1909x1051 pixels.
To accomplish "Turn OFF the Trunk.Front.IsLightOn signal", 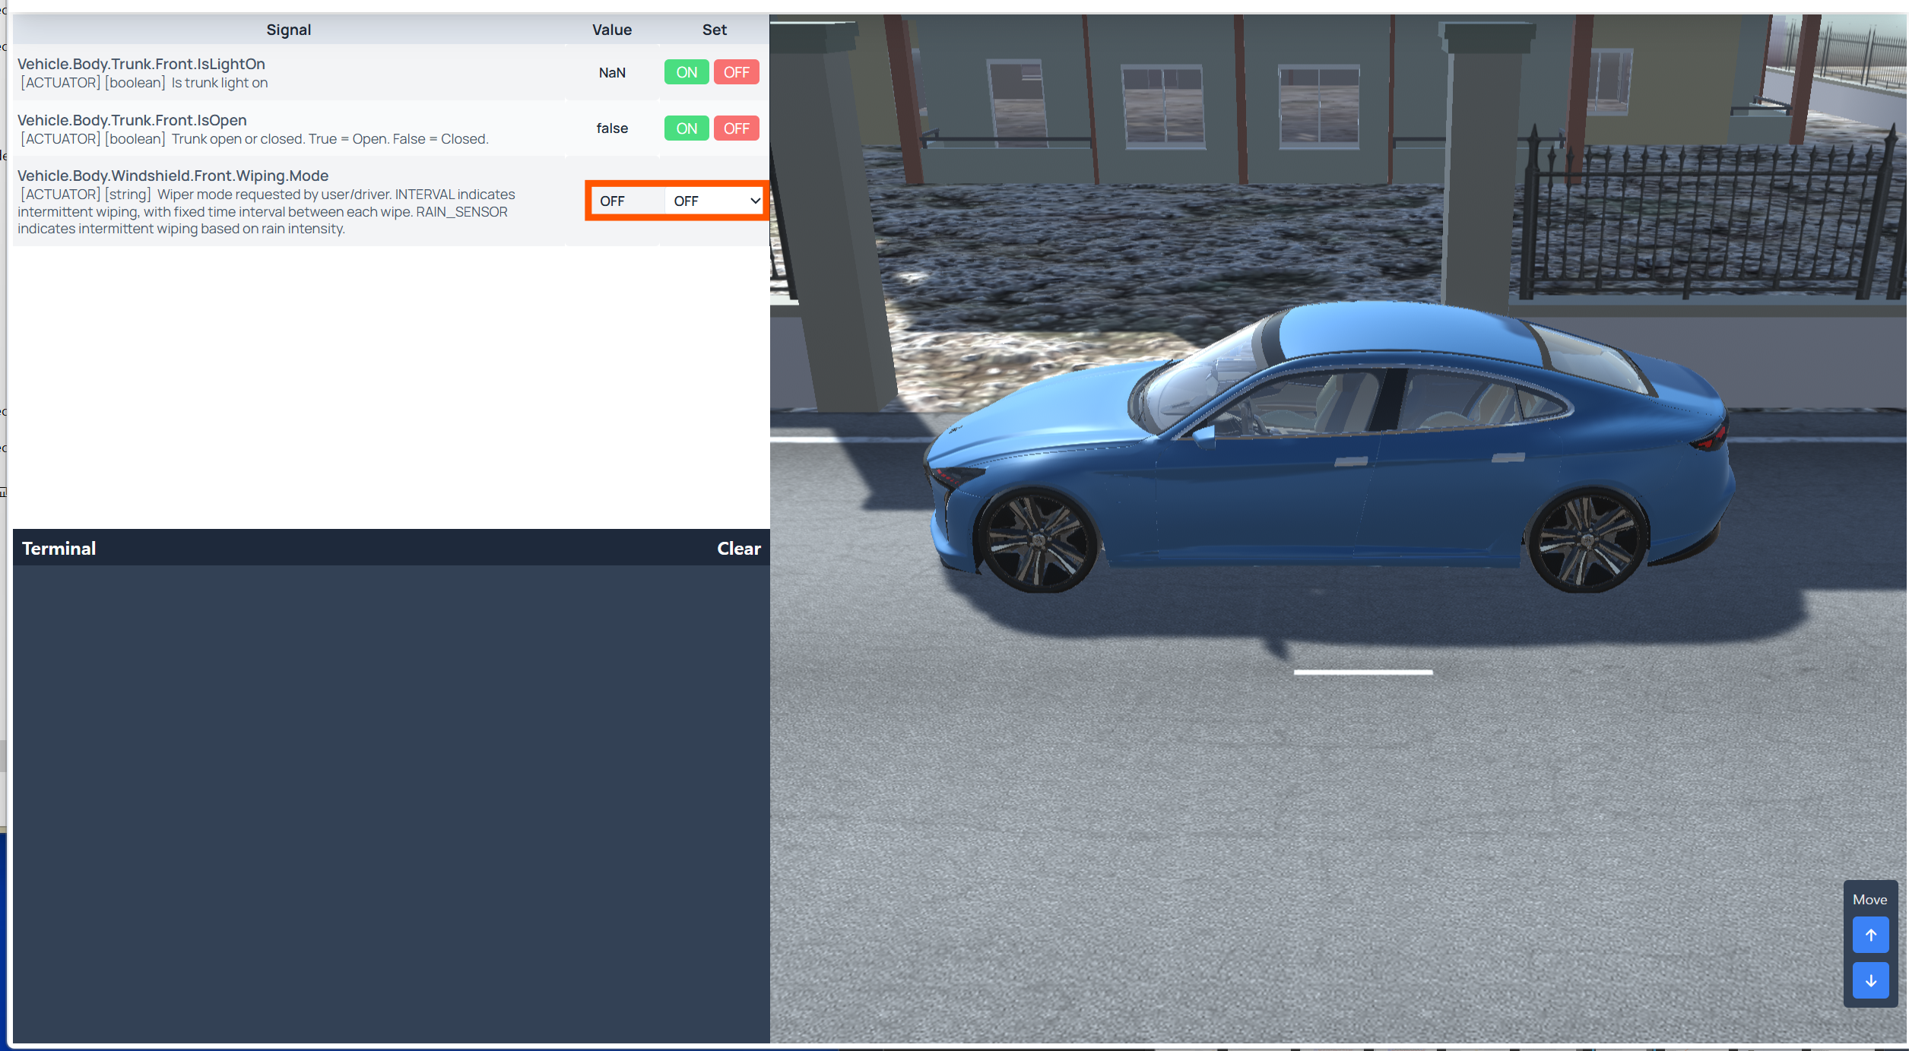I will pyautogui.click(x=735, y=72).
